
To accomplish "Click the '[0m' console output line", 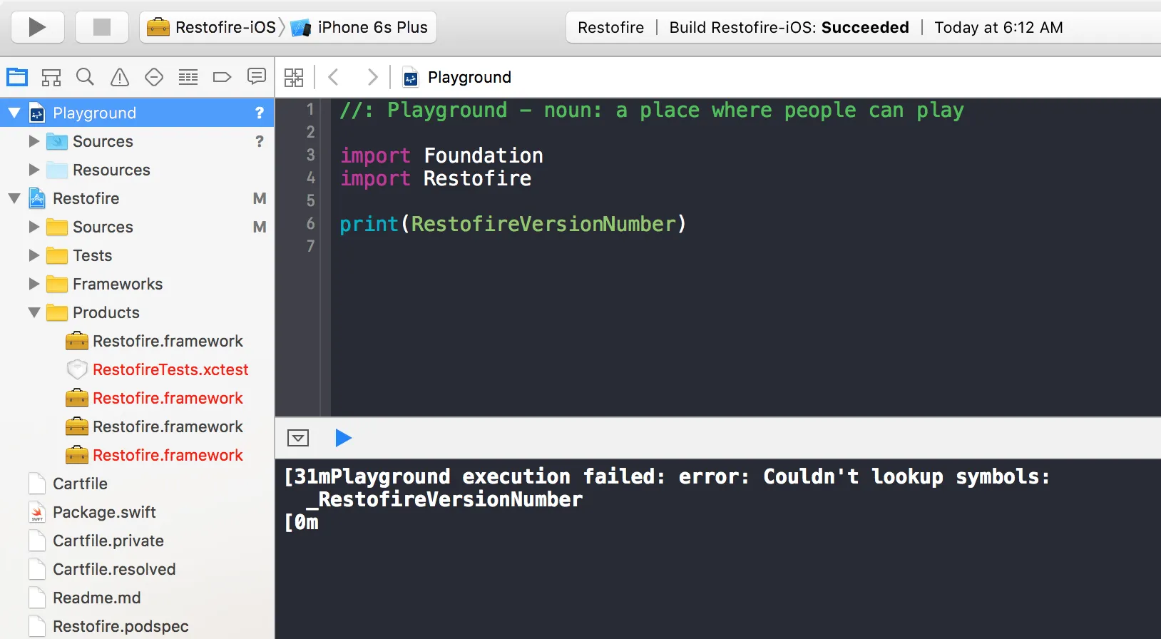I will [302, 522].
